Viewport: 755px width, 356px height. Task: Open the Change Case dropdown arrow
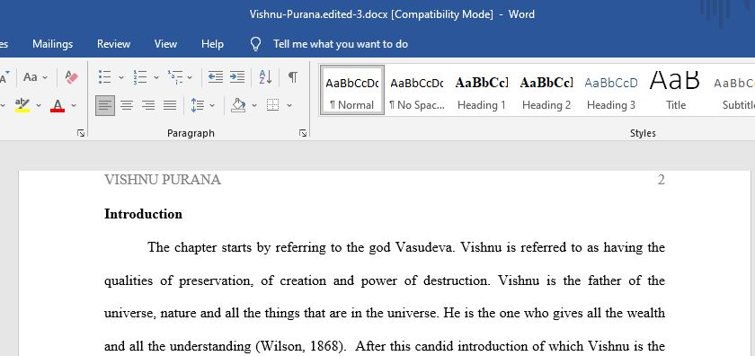tap(45, 77)
